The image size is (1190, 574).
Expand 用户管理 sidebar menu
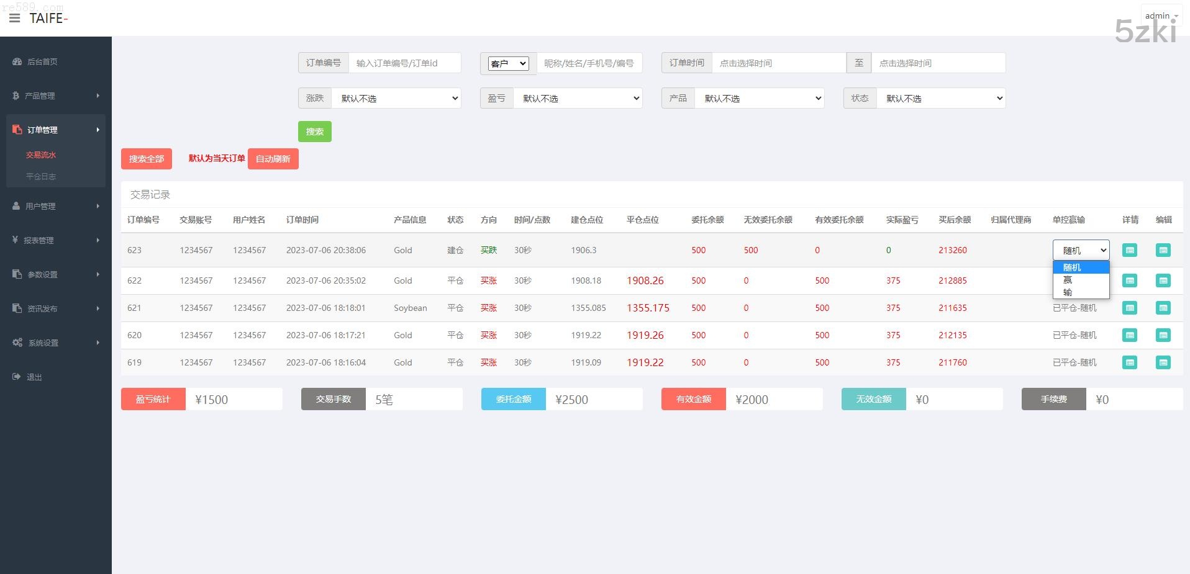tap(56, 206)
